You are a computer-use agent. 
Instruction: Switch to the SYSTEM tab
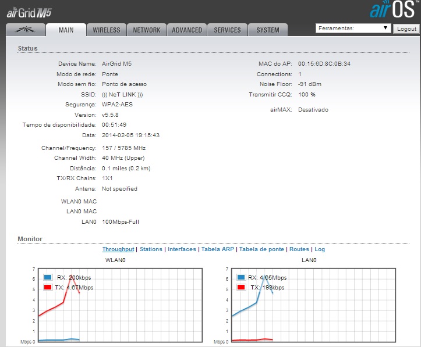coord(268,30)
